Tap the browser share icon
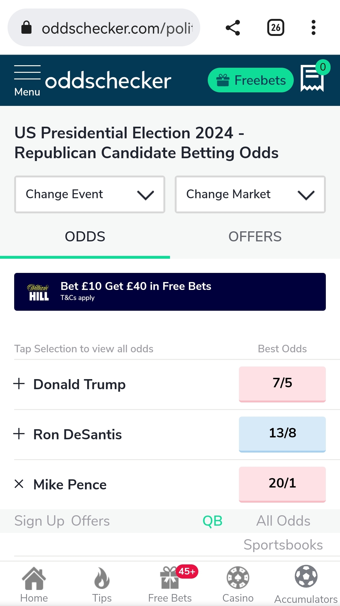This screenshot has height=606, width=340. (233, 28)
